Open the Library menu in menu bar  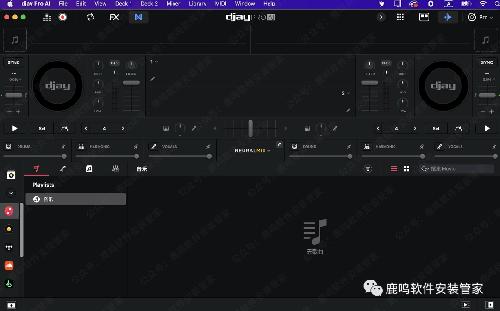(198, 4)
